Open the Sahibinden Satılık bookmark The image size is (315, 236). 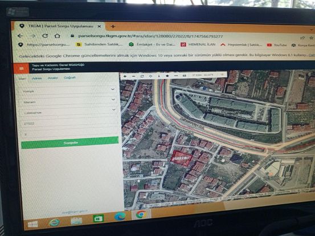(x=100, y=44)
